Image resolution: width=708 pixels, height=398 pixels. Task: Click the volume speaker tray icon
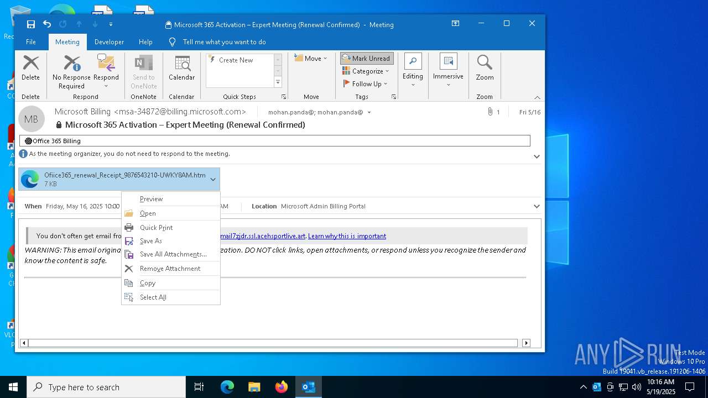[x=636, y=387]
